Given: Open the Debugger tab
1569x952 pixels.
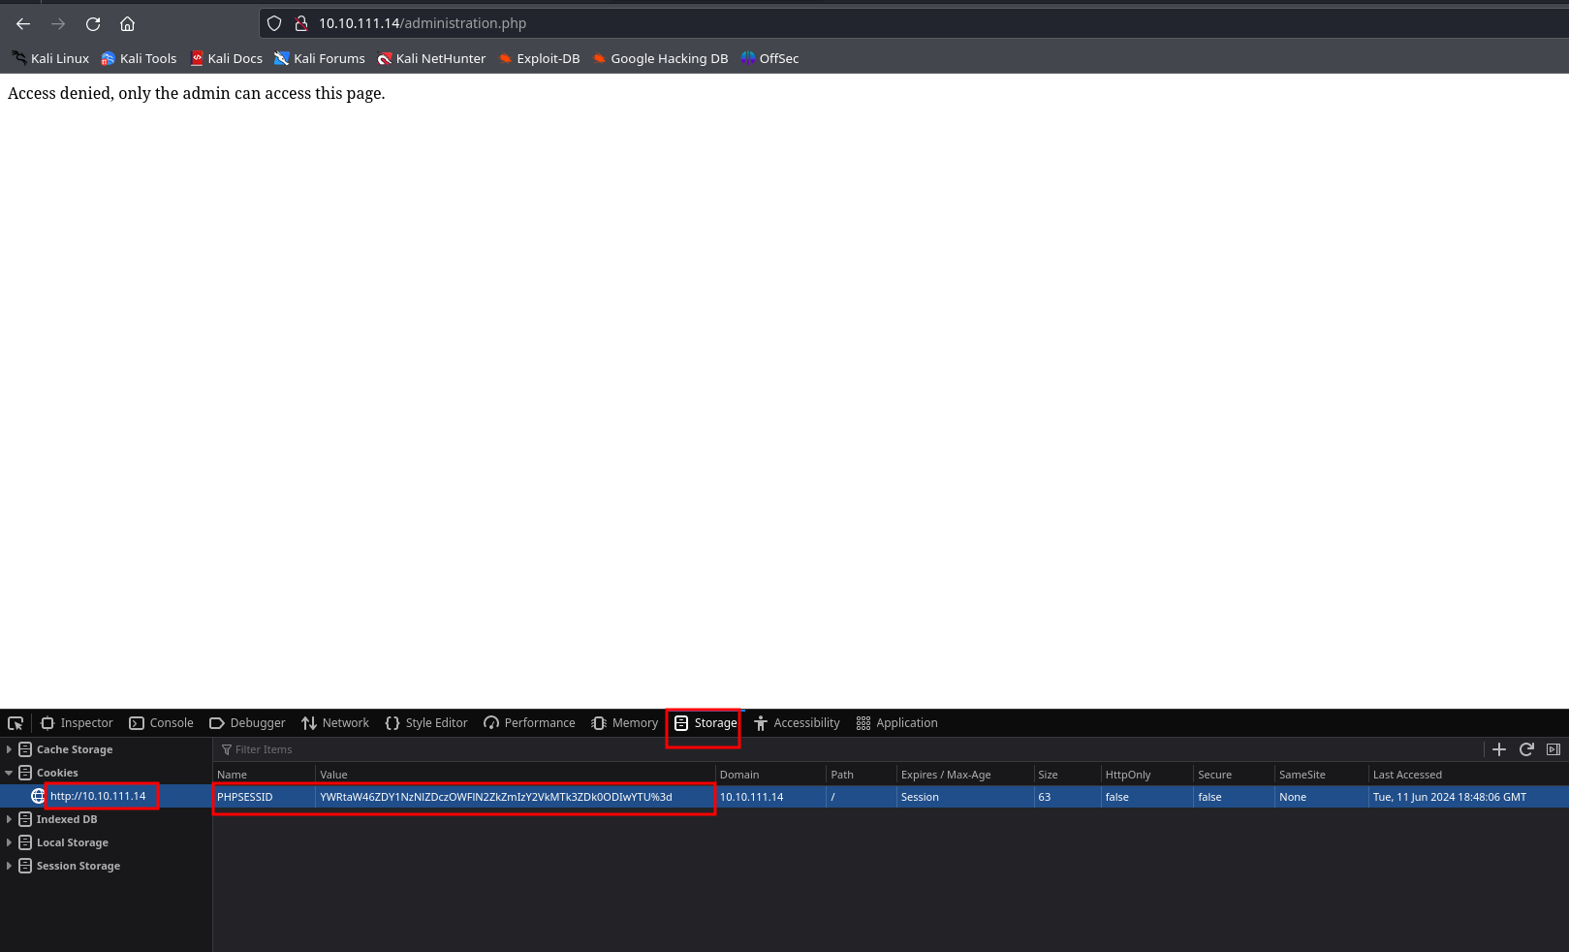Looking at the screenshot, I should click(x=247, y=722).
